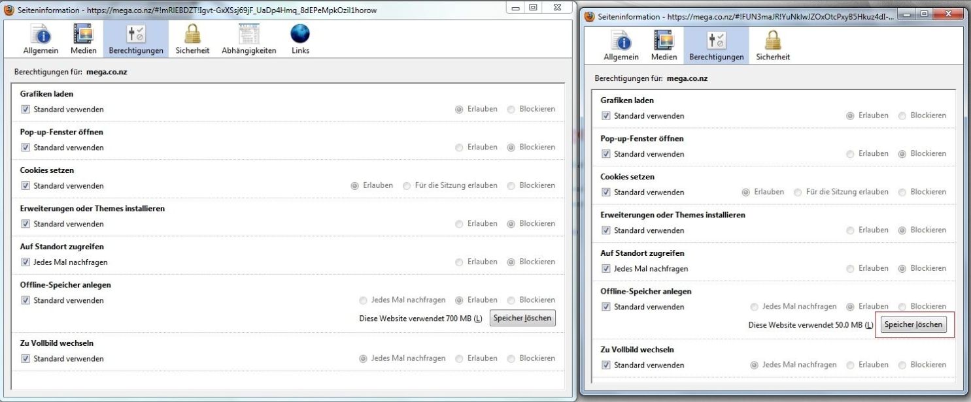
Task: Select Blockieren for Auf Standort zugreifen, right window
Action: point(902,268)
